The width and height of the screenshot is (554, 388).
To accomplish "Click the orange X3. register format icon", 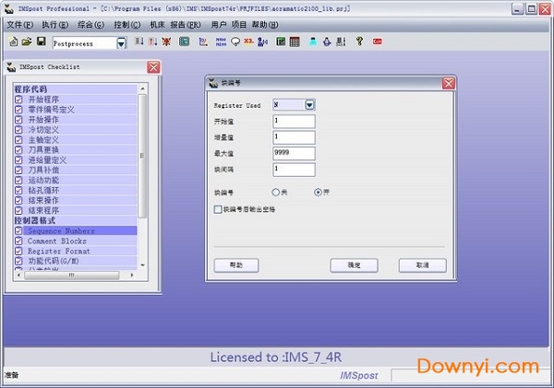I will [x=248, y=41].
